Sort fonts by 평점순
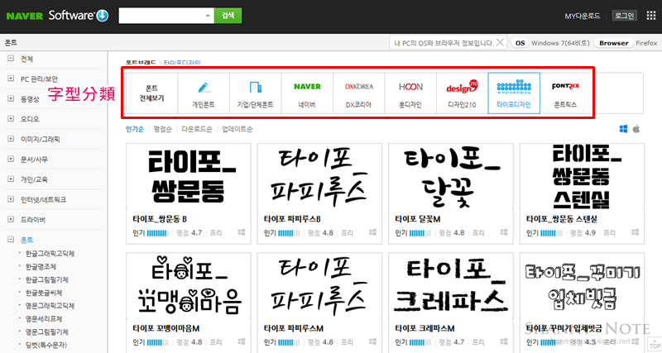The image size is (662, 353). pos(162,129)
